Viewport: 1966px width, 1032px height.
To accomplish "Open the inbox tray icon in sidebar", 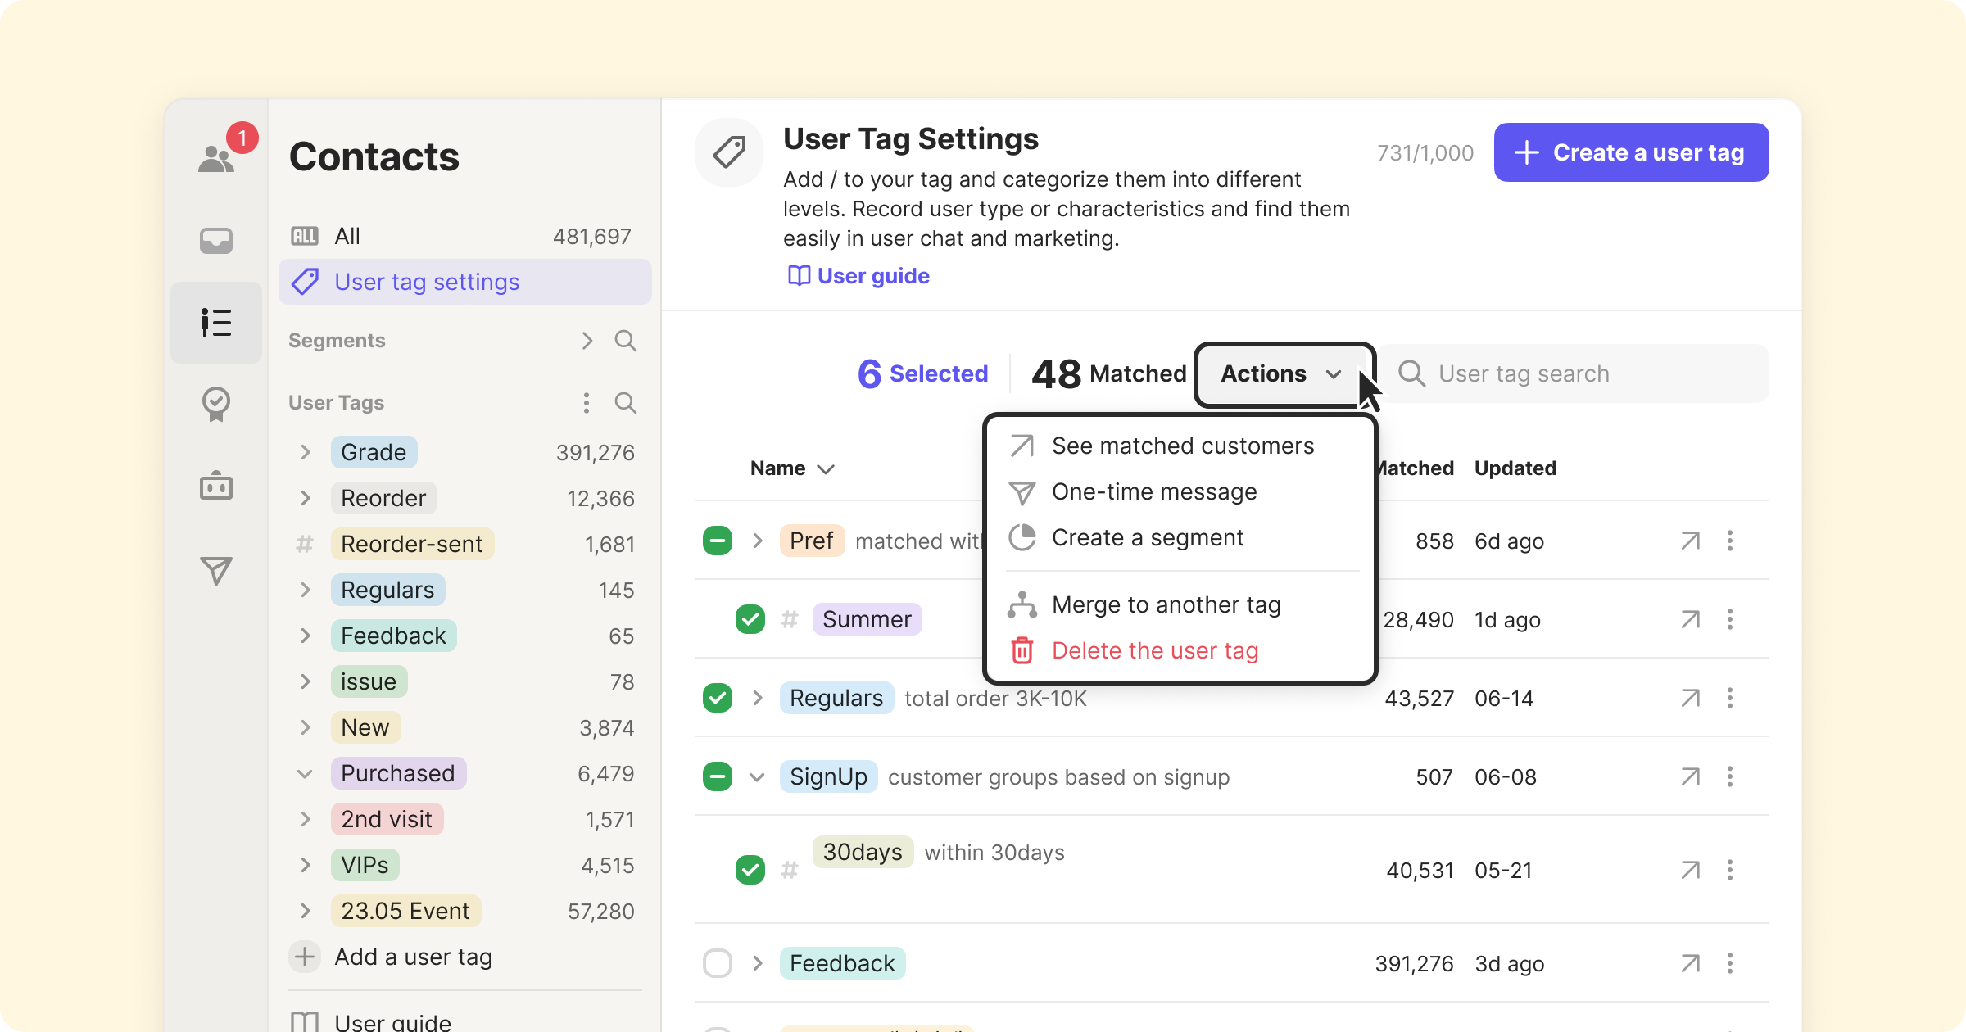I will [216, 240].
